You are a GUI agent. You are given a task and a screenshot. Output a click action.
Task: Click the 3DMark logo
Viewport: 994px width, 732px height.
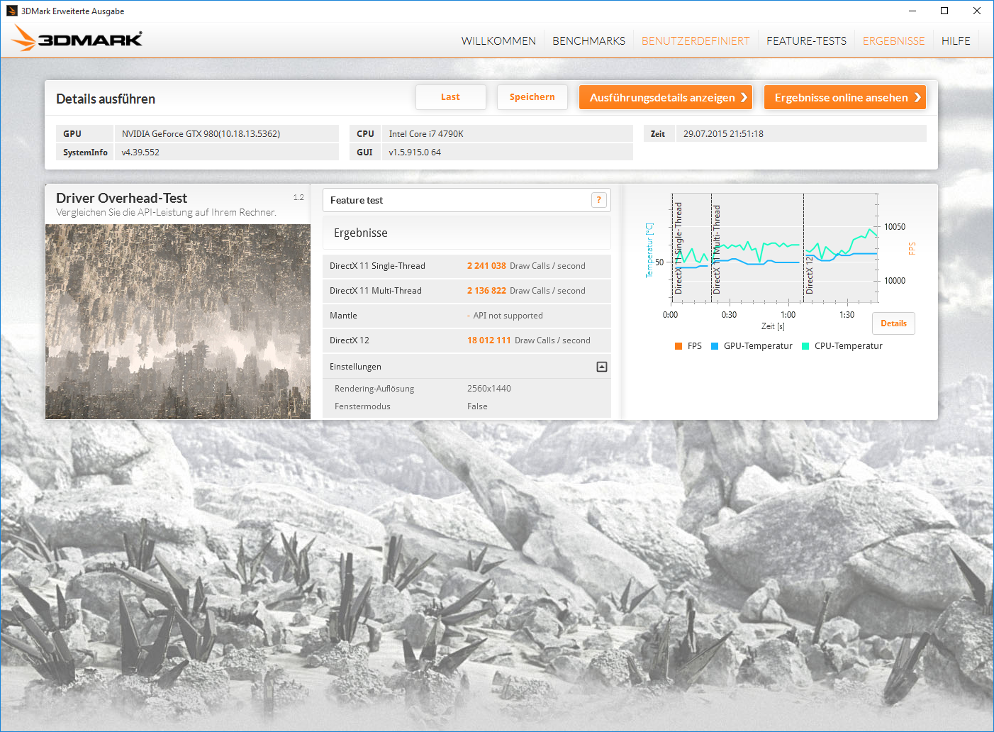77,38
